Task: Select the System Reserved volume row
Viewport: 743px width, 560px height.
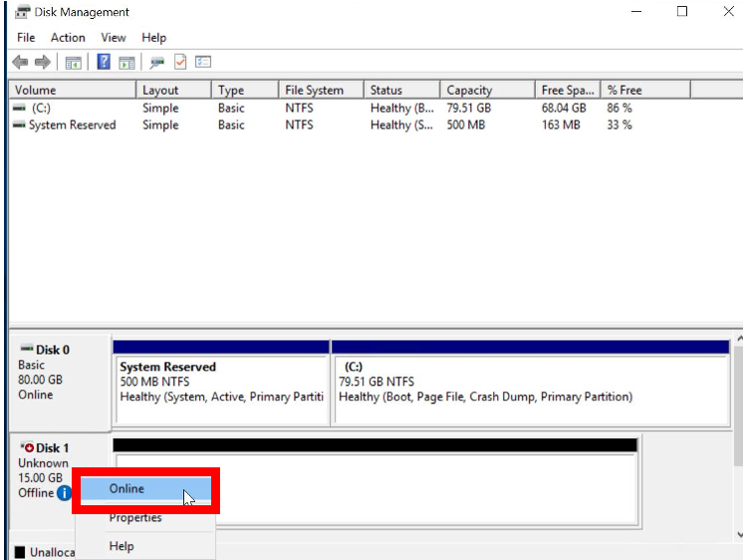Action: pyautogui.click(x=72, y=126)
